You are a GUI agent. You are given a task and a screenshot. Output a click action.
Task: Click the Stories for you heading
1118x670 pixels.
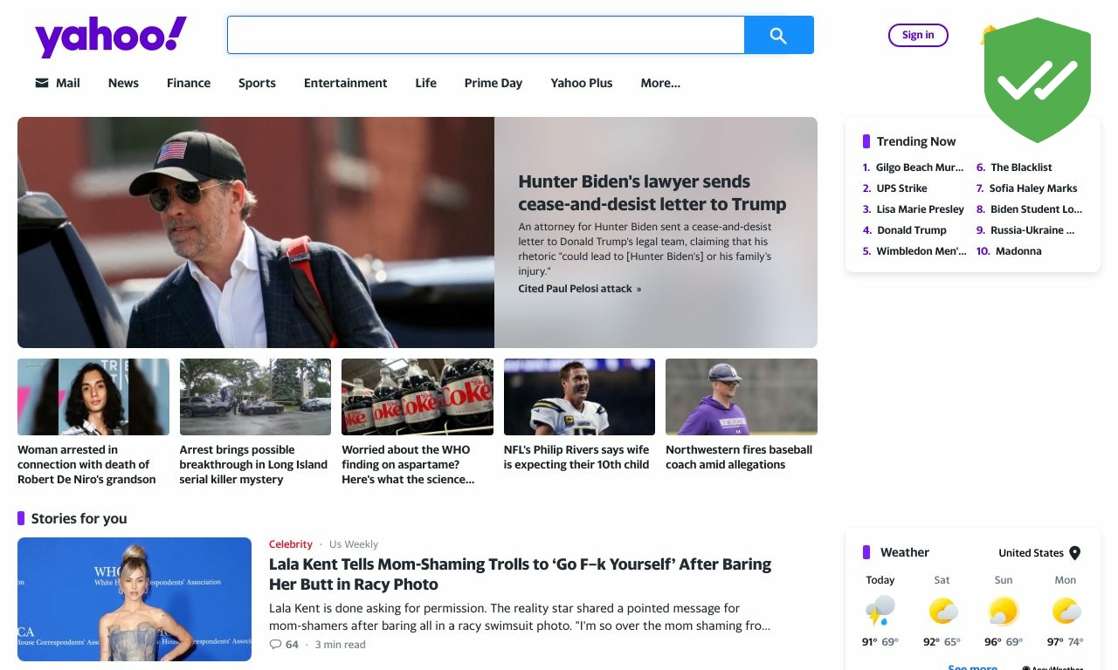[79, 518]
